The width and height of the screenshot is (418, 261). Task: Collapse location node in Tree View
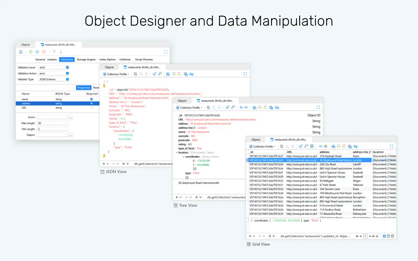point(176,153)
